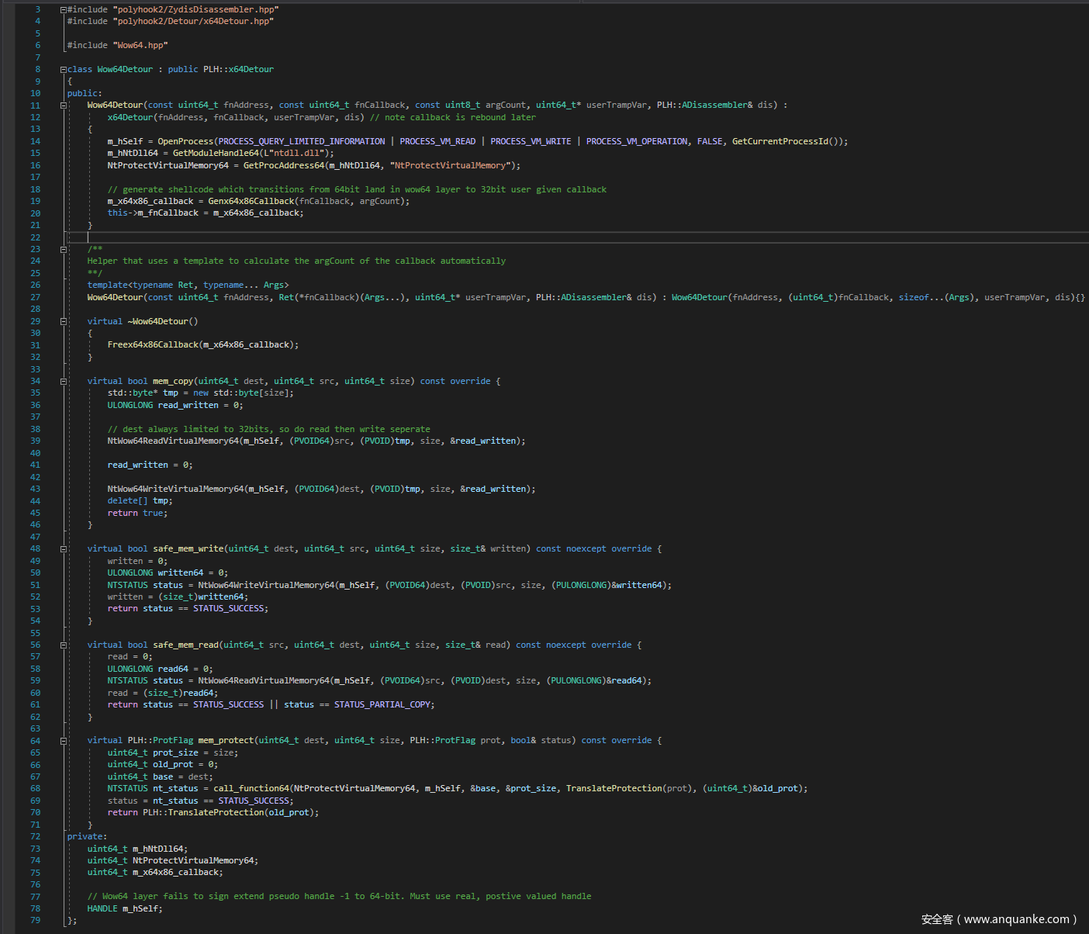Image resolution: width=1089 pixels, height=934 pixels.
Task: Click line number 29 in the gutter
Action: pos(35,321)
